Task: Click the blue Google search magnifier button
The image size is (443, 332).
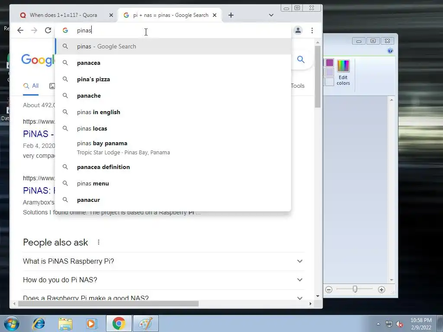Action: [x=301, y=59]
